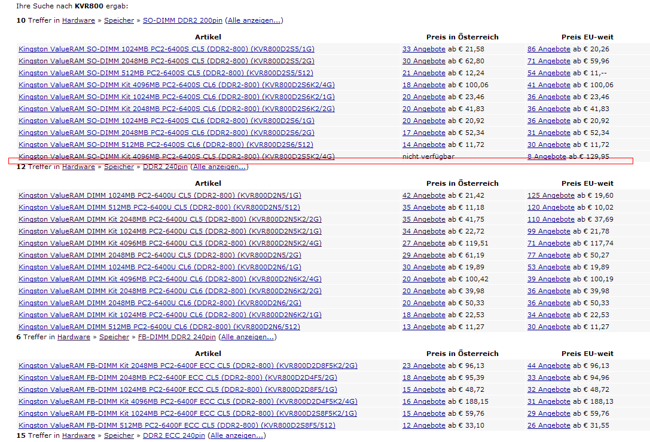Image resolution: width=650 pixels, height=442 pixels.
Task: Open the DIMM KVR800D2N6/1G product link
Action: coord(160,268)
